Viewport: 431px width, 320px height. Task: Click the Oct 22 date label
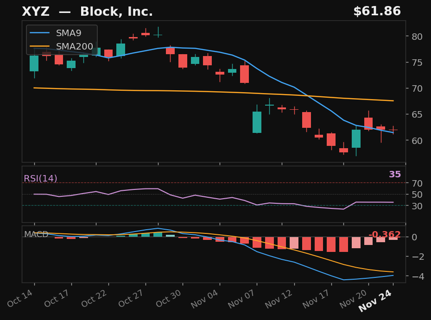click(x=94, y=298)
